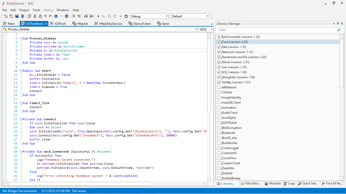The image size is (346, 194).
Task: Click the B4J-Bridge: Disconnected status text
Action: [x=20, y=191]
